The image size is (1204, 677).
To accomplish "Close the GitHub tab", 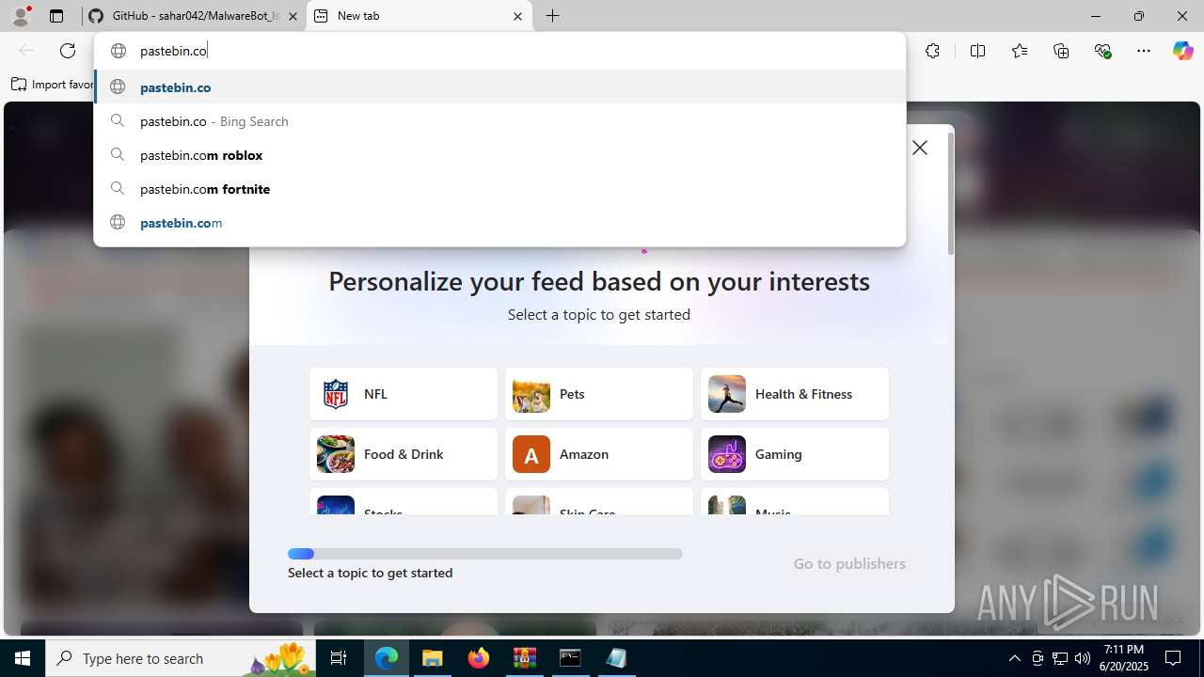I will (293, 16).
